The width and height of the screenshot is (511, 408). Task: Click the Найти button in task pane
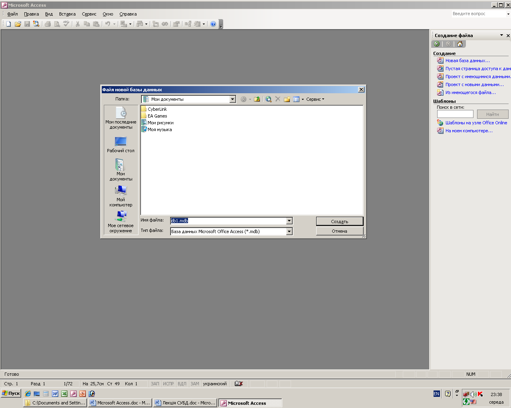point(493,114)
